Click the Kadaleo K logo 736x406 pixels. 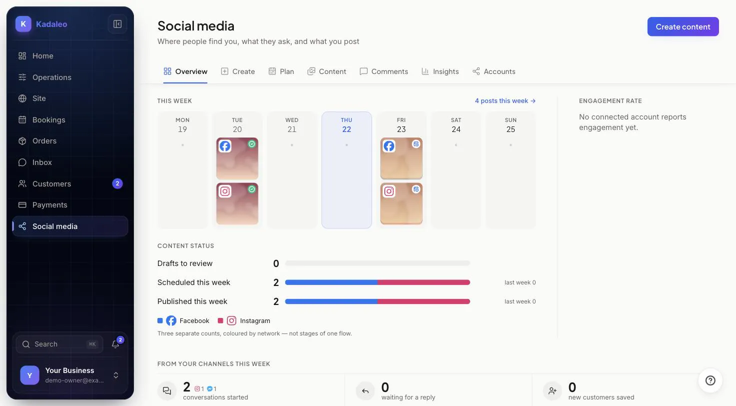point(23,24)
